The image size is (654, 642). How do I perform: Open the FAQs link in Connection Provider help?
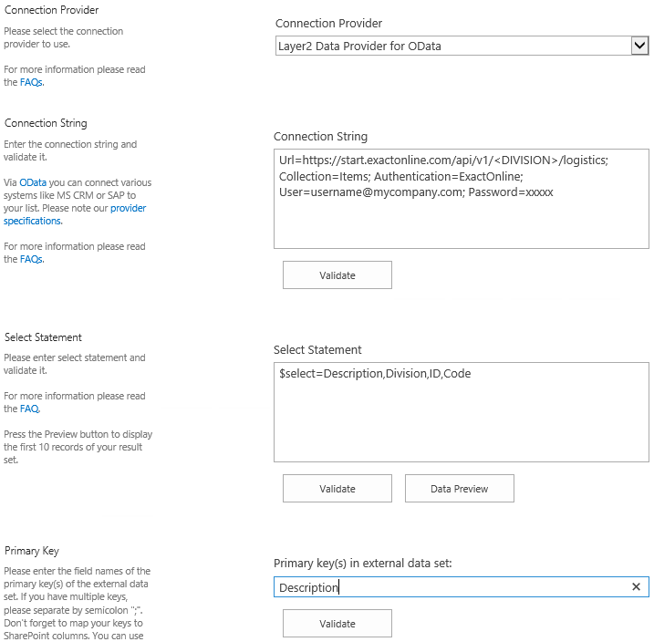pos(31,82)
